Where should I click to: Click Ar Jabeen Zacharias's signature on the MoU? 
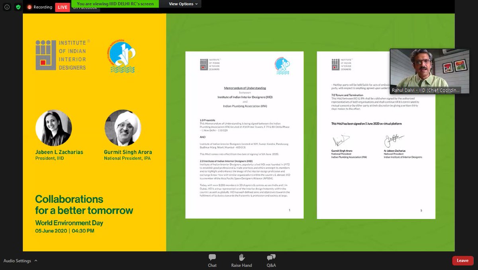pos(394,140)
